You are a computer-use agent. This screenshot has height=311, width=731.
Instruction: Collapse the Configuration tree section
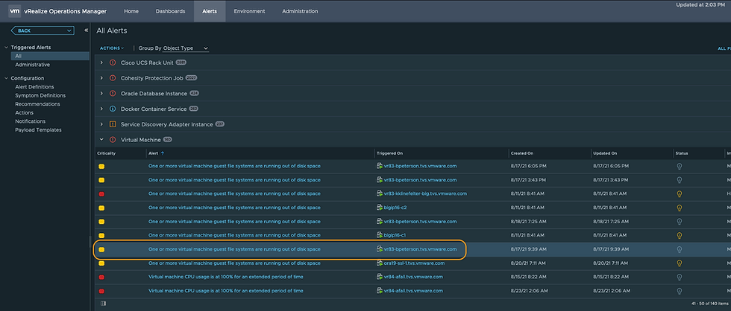coord(6,78)
